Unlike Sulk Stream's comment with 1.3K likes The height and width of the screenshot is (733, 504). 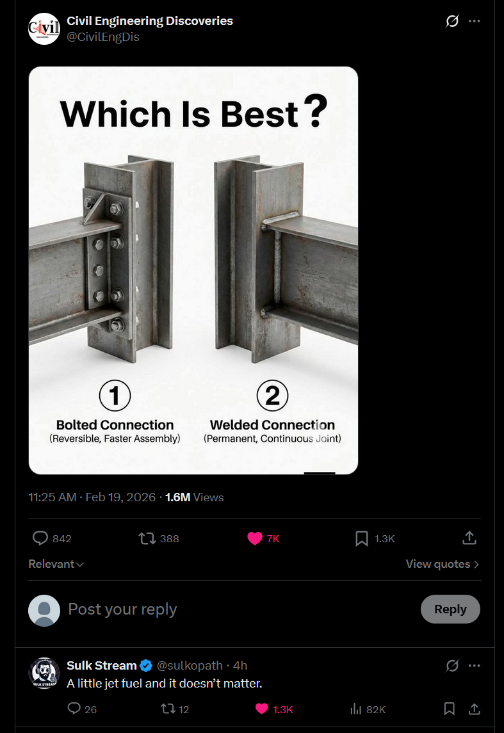[x=261, y=709]
